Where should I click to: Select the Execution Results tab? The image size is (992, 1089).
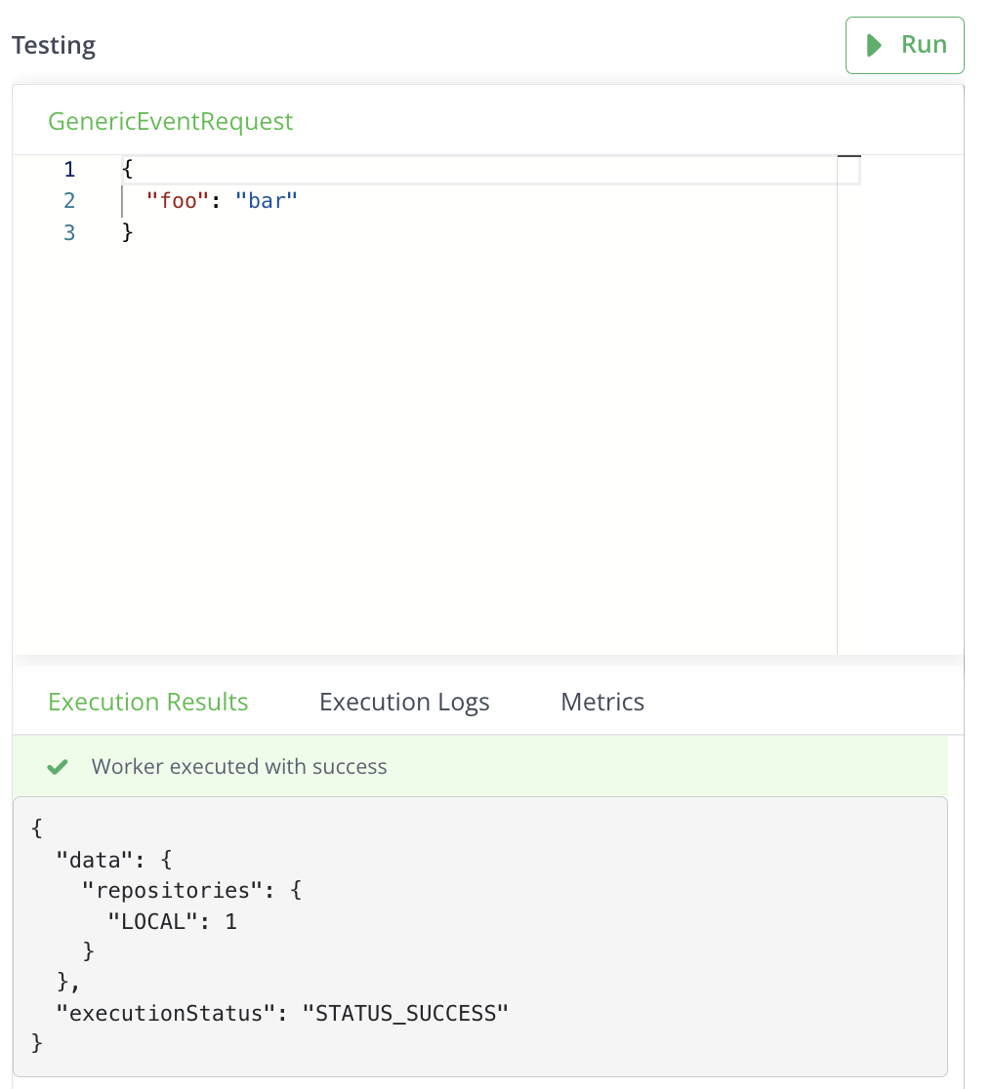(147, 702)
